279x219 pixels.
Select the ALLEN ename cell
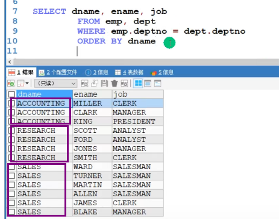[92, 194]
